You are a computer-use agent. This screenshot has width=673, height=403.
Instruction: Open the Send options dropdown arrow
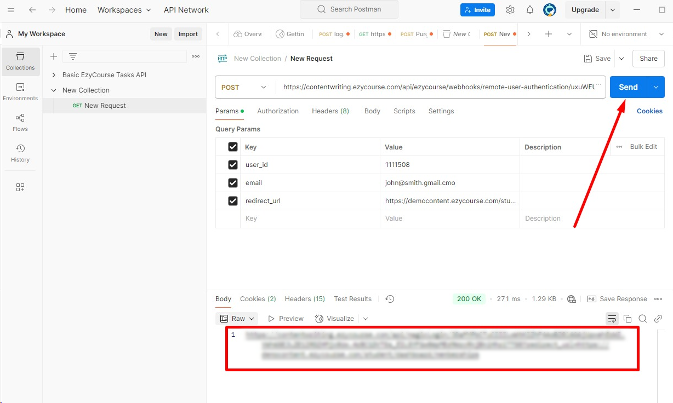click(x=656, y=87)
